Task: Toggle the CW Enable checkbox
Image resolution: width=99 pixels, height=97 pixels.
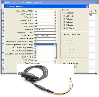Action: pyautogui.click(x=64, y=28)
